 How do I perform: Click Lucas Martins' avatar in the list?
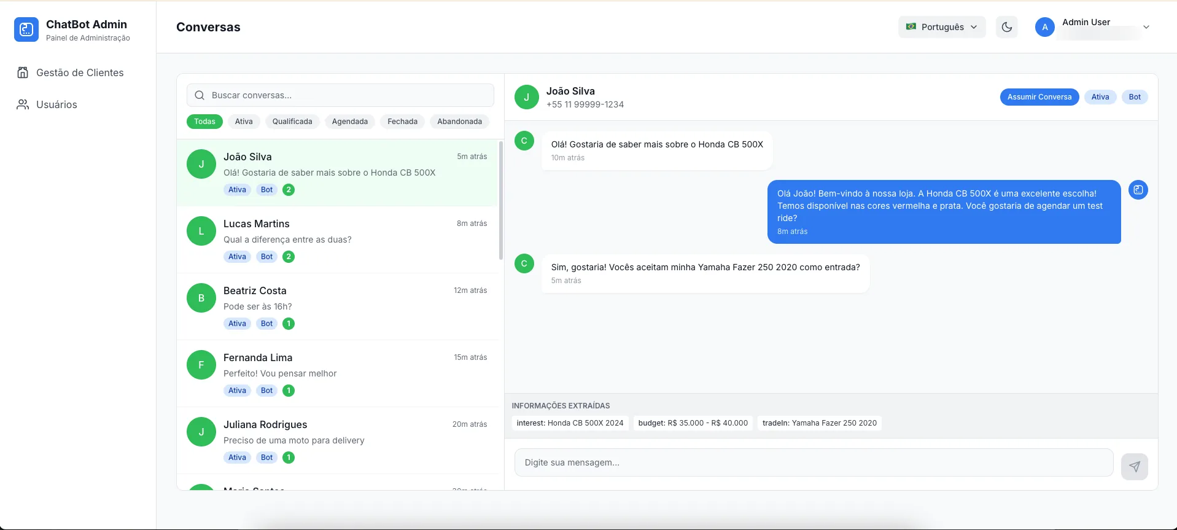click(201, 231)
